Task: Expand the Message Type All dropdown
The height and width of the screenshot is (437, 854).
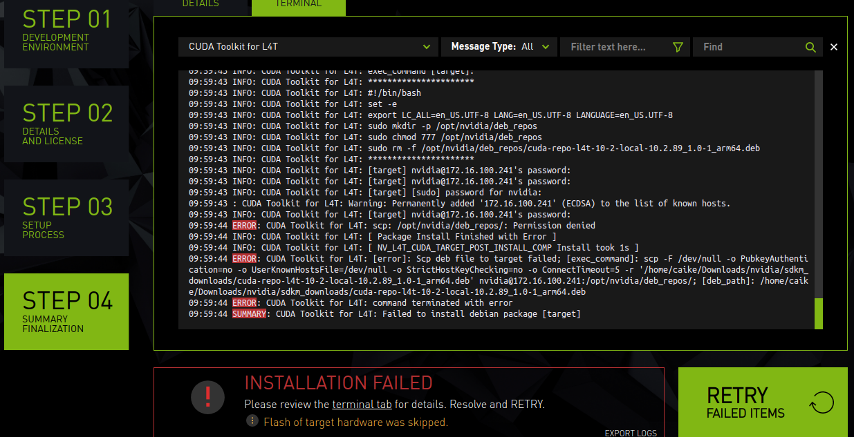Action: tap(499, 47)
